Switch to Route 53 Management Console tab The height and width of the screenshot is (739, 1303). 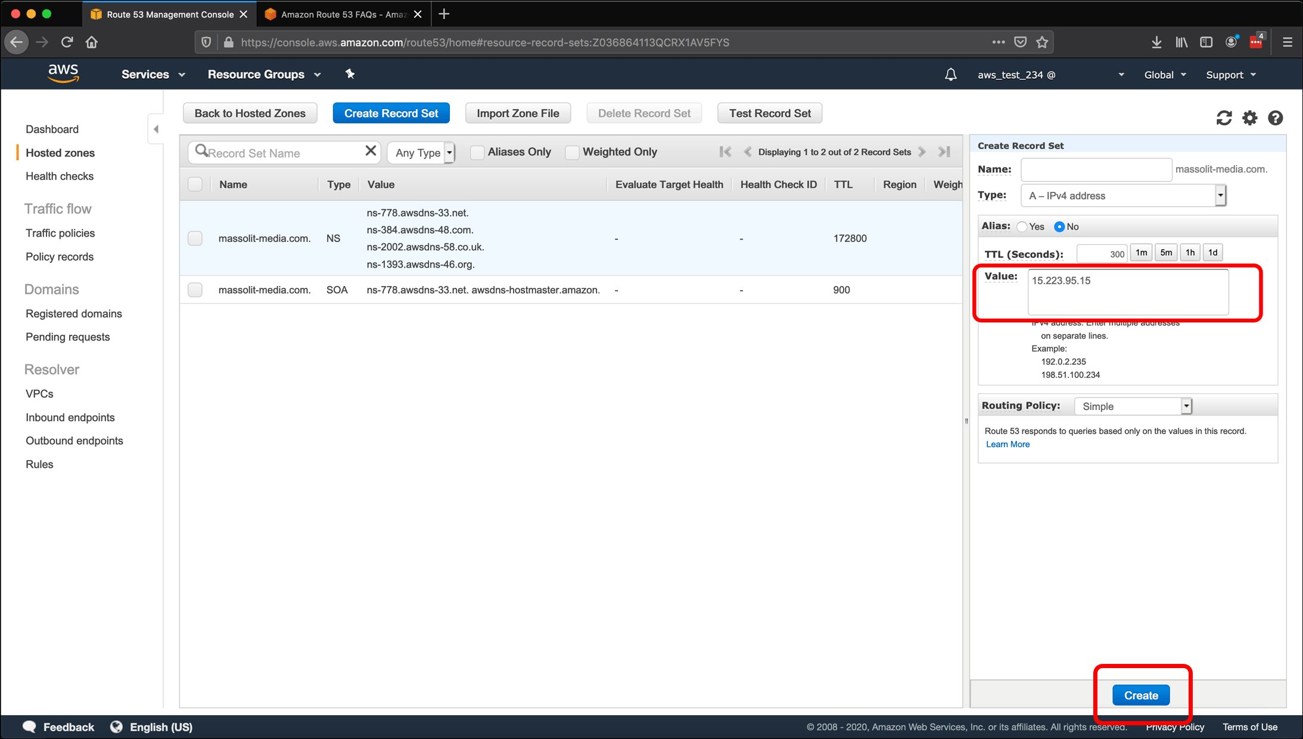169,14
